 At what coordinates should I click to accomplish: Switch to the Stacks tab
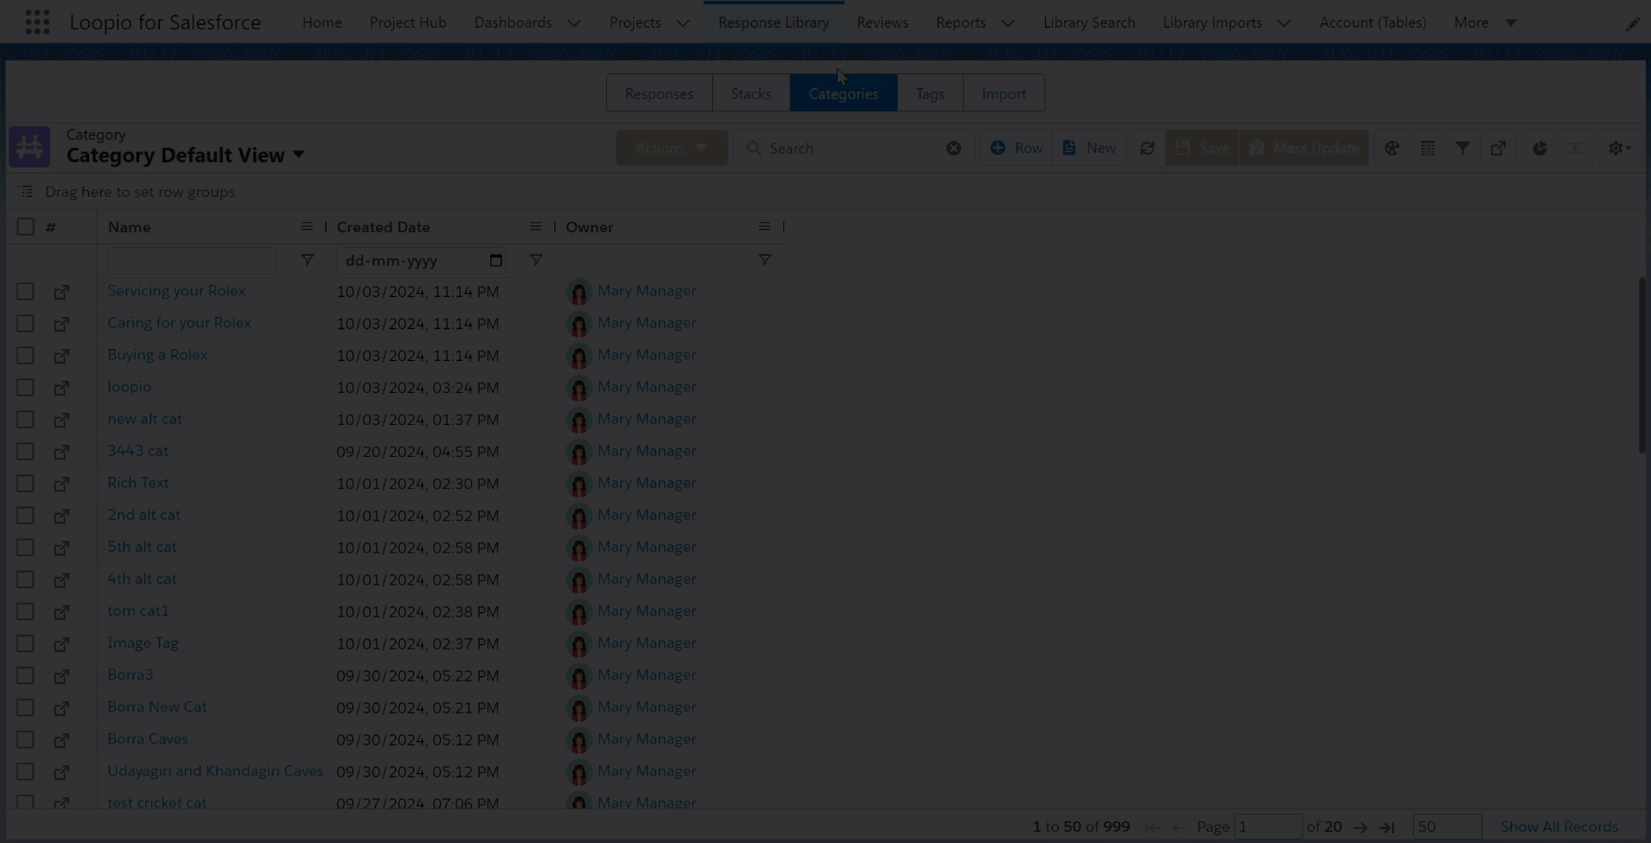750,93
